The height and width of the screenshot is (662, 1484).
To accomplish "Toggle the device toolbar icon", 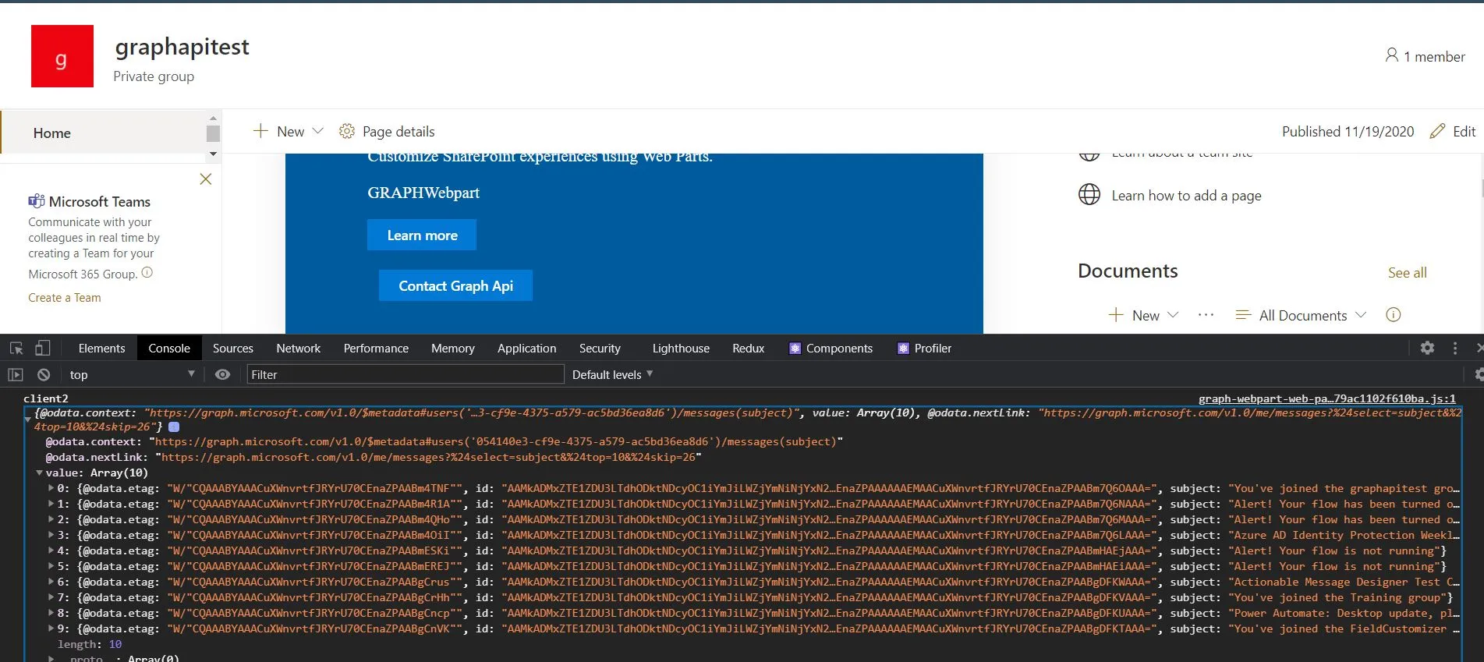I will 43,349.
